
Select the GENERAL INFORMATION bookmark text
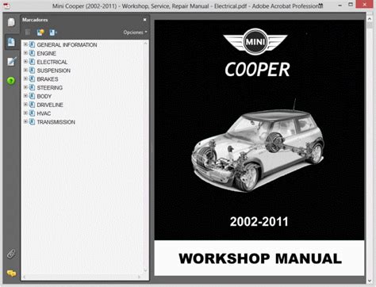click(x=67, y=45)
